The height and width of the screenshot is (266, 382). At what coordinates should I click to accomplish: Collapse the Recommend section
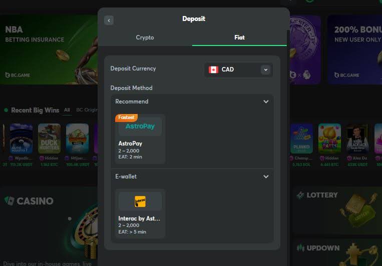[x=266, y=101]
